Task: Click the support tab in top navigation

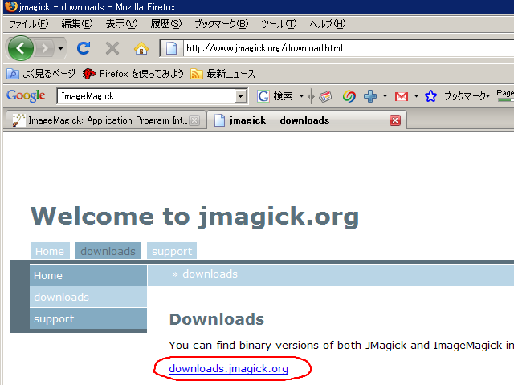Action: point(172,251)
